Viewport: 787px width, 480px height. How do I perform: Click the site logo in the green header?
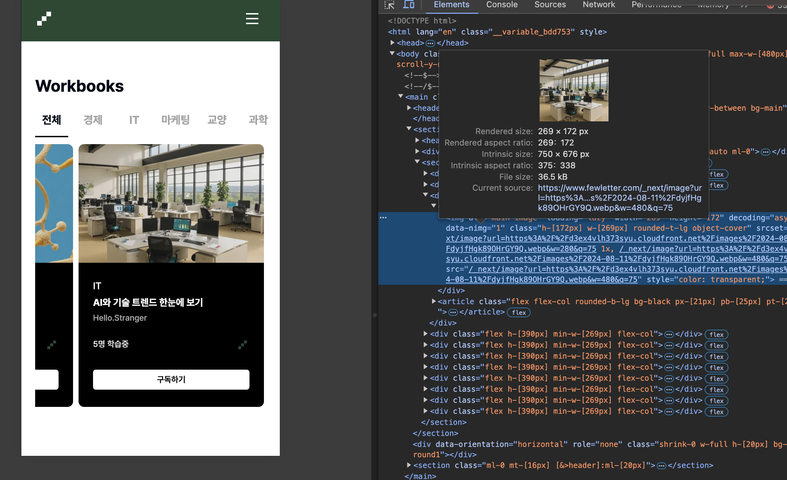pyautogui.click(x=44, y=19)
